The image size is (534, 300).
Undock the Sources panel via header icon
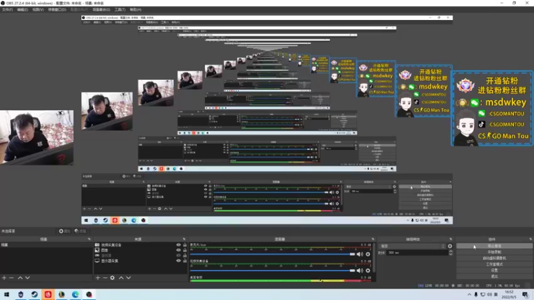pyautogui.click(x=184, y=239)
